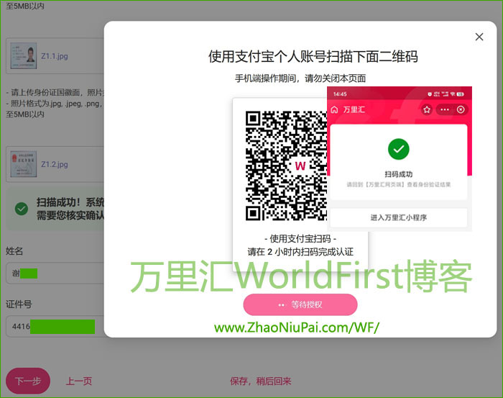Image resolution: width=503 pixels, height=398 pixels.
Task: Click the waiting for authorization 等待授权 button
Action: click(x=300, y=304)
